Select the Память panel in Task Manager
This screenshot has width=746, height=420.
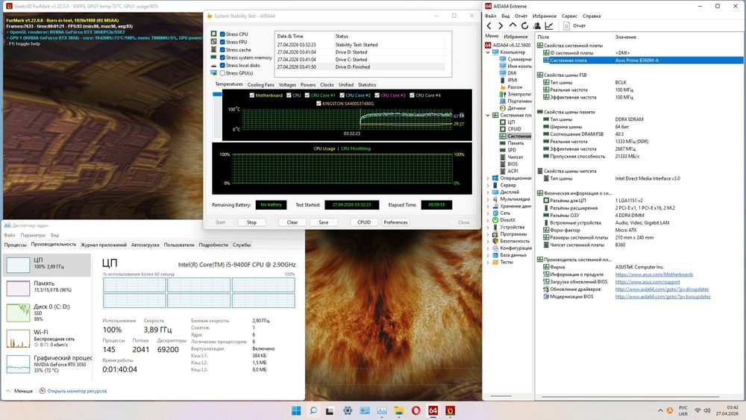pos(46,287)
